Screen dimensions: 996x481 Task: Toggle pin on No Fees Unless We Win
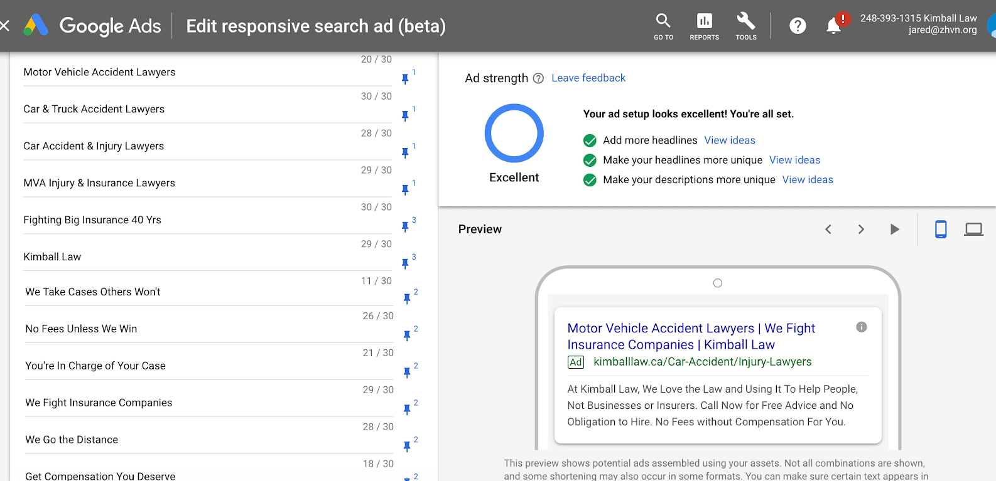[407, 336]
